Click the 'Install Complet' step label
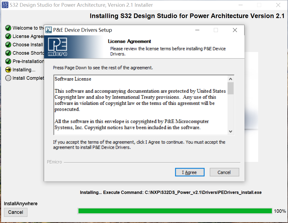 (28, 78)
